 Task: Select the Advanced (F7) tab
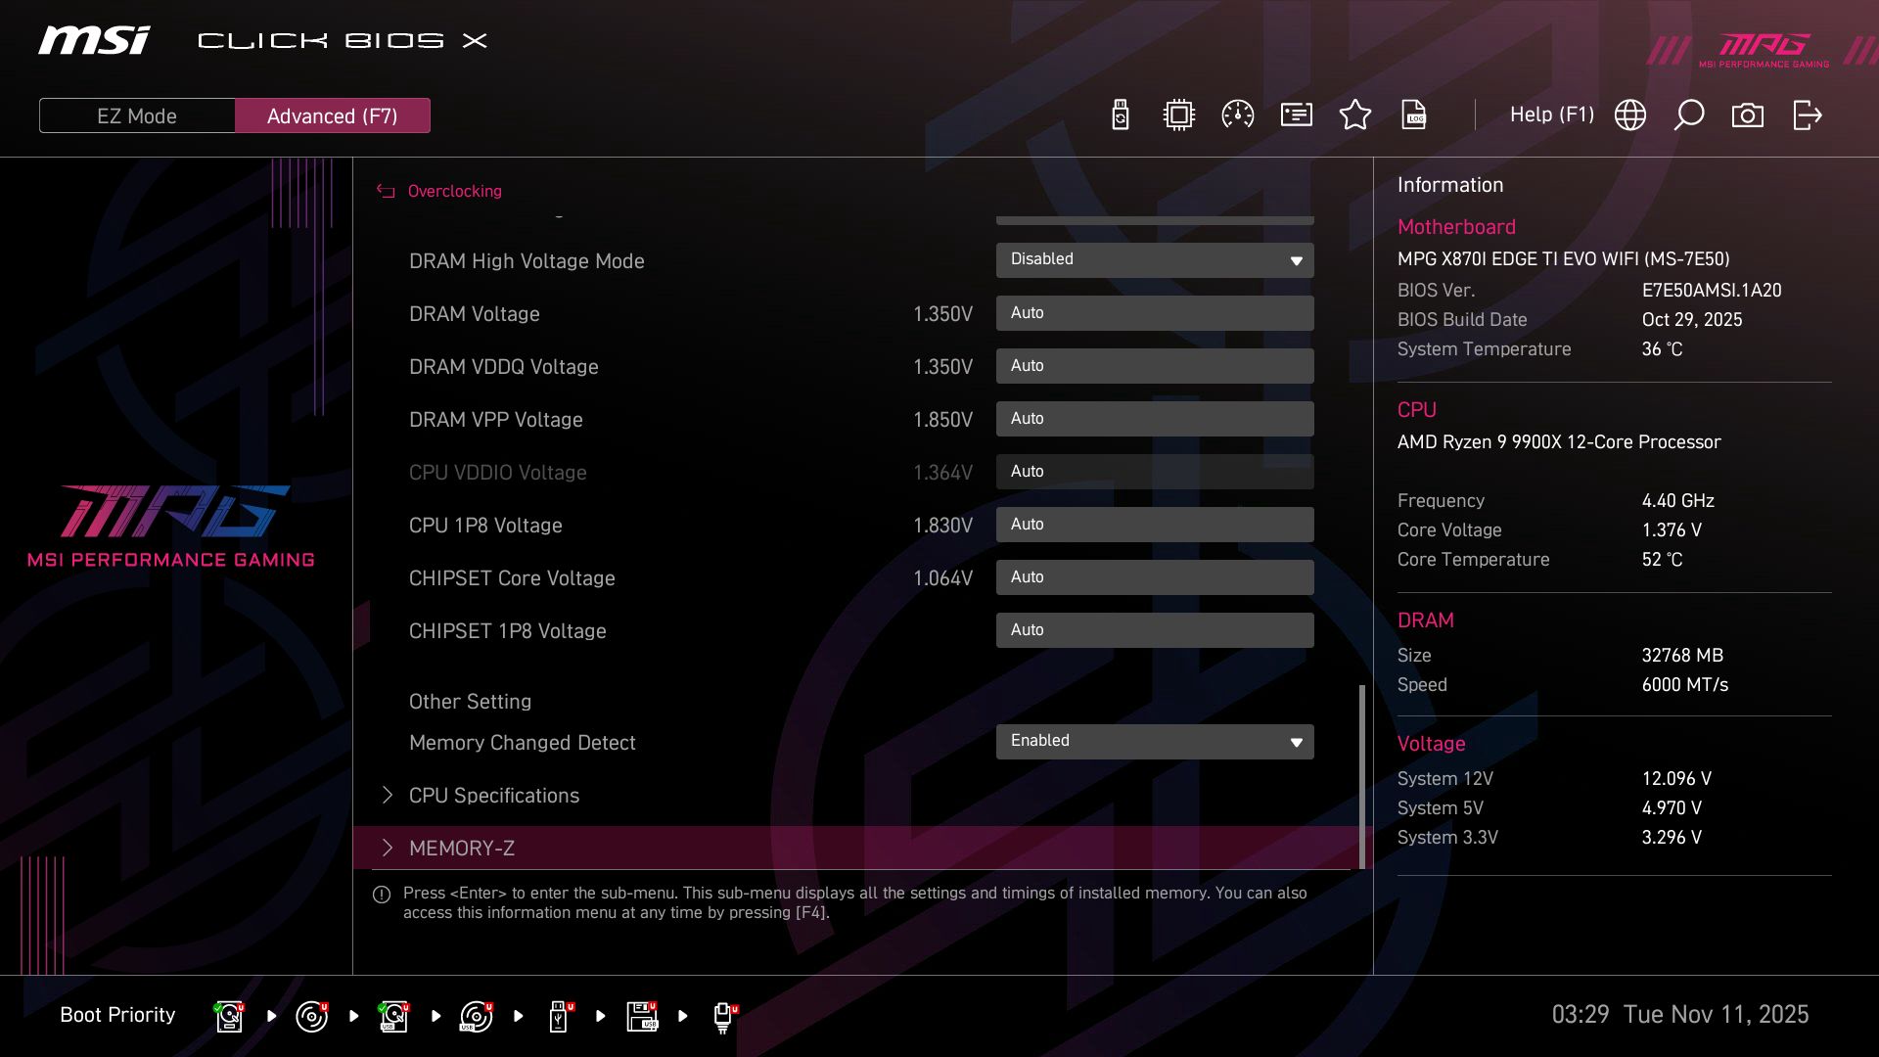pyautogui.click(x=333, y=115)
